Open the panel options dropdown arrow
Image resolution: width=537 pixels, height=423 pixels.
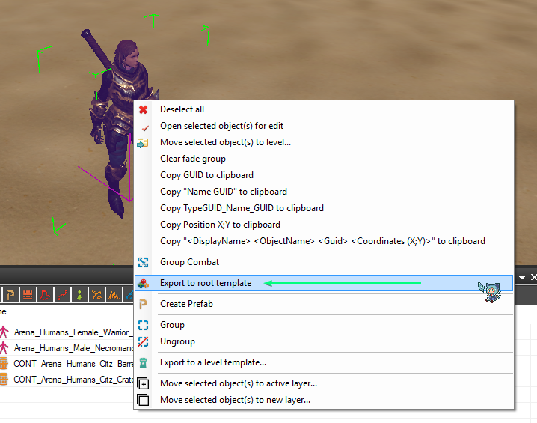pos(522,278)
